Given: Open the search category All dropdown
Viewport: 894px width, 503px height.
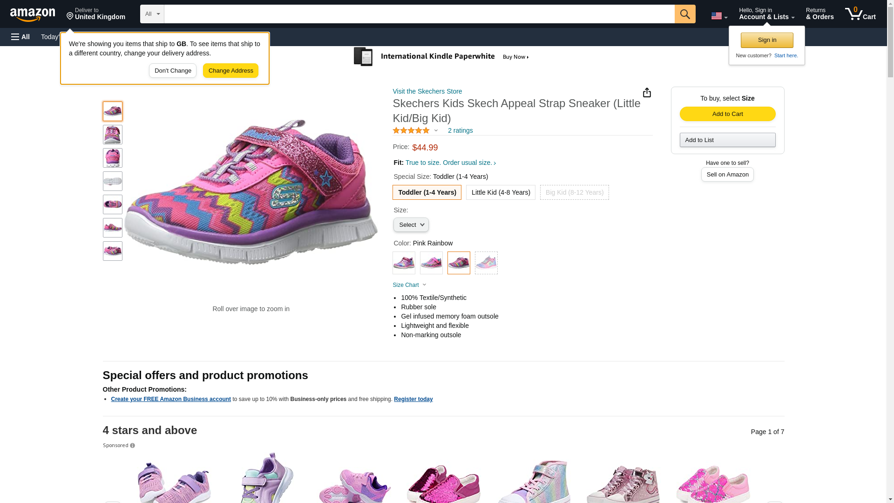Looking at the screenshot, I should 152,14.
